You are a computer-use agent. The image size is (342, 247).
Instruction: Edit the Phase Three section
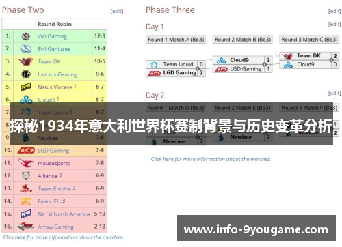coord(334,11)
